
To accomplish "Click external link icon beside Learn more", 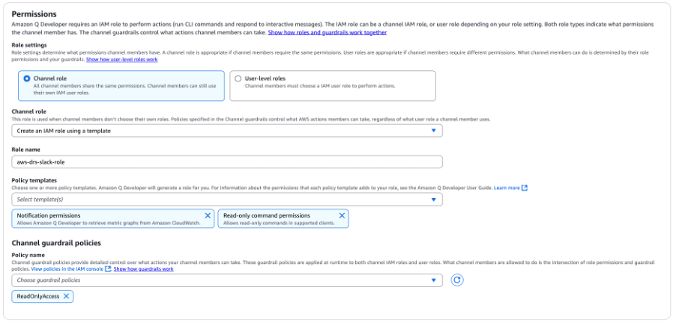I will 525,188.
